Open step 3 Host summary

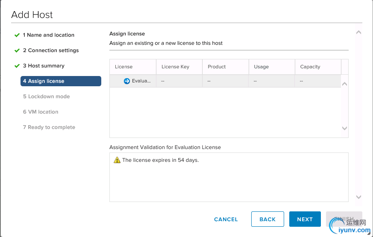[x=44, y=66]
